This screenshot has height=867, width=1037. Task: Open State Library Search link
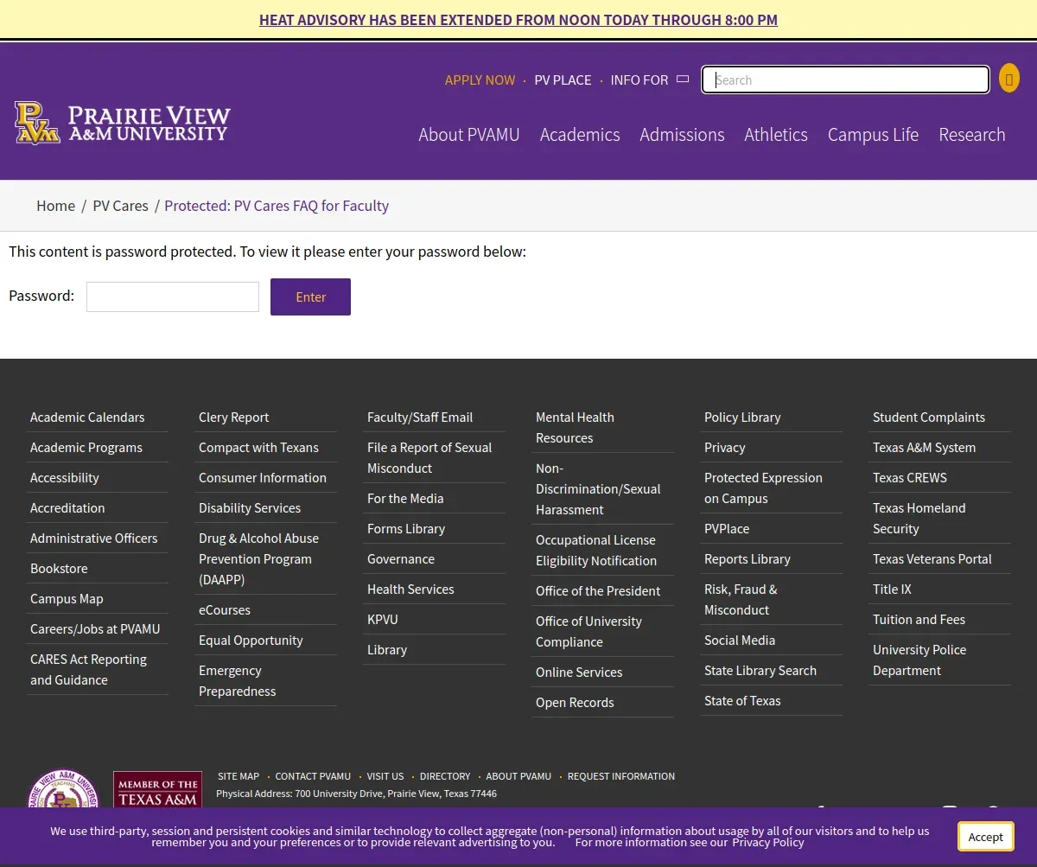pyautogui.click(x=760, y=670)
